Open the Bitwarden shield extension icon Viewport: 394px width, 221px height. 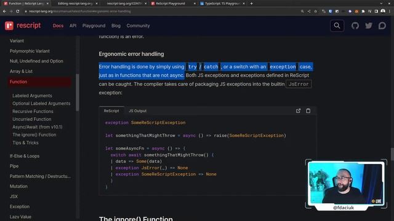(330, 11)
